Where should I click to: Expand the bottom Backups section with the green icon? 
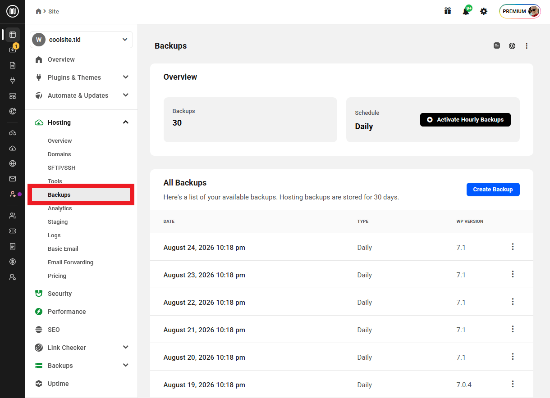click(x=126, y=365)
